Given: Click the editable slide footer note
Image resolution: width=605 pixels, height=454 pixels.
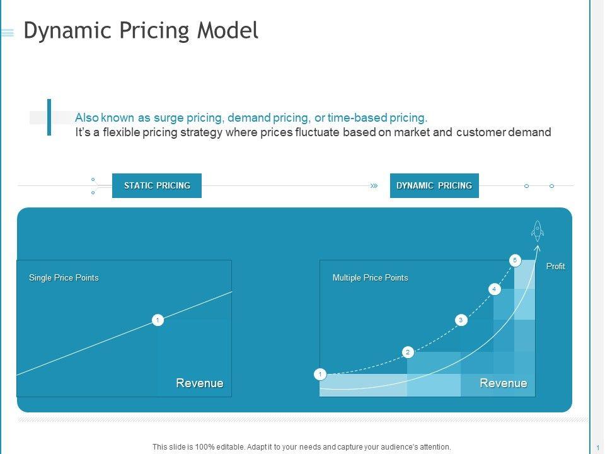Looking at the screenshot, I should point(302,447).
